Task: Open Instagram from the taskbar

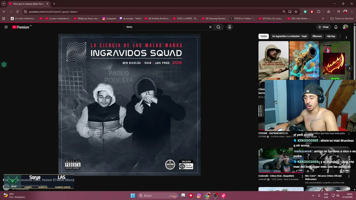Action: click(199, 196)
